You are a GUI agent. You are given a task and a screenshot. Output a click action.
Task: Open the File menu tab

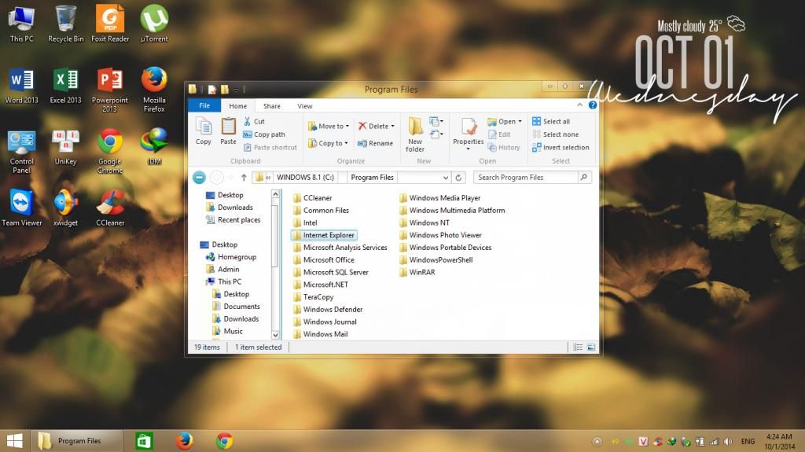coord(204,106)
